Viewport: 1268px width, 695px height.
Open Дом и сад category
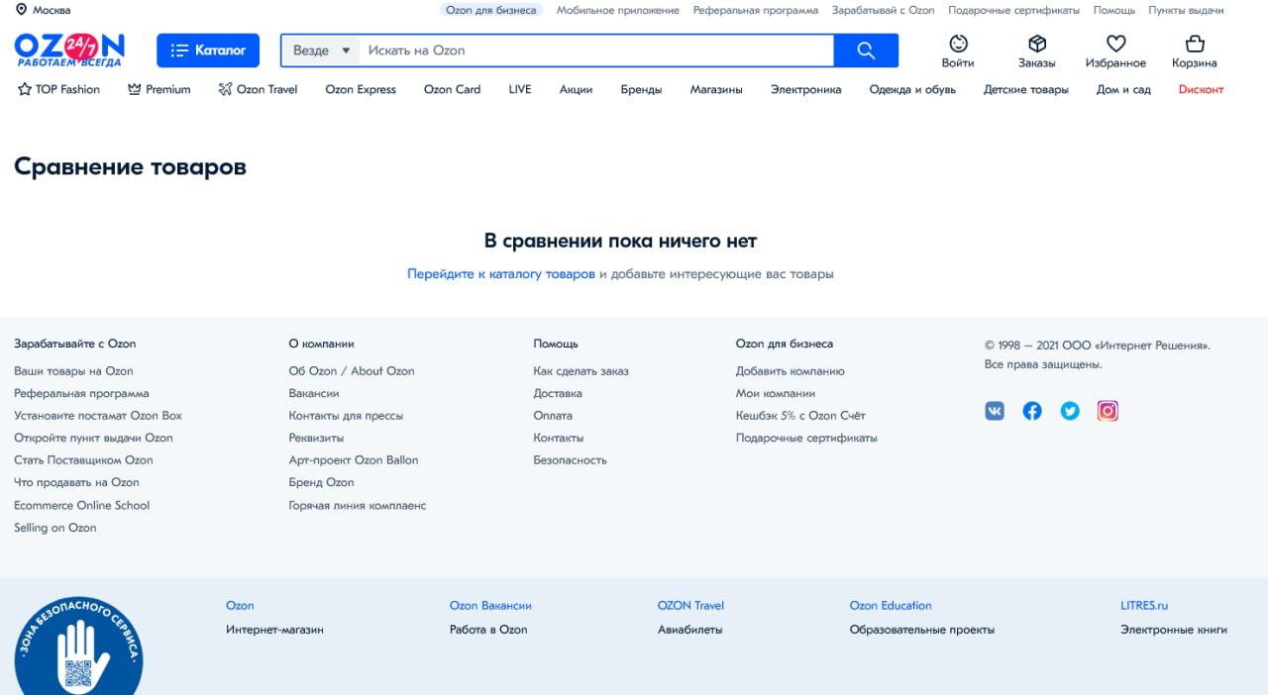tap(1123, 89)
